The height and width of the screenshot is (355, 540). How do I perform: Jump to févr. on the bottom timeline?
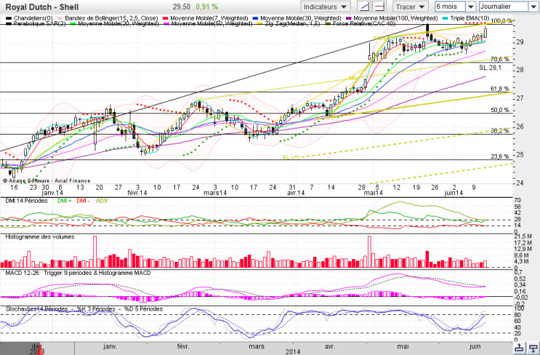point(183,346)
